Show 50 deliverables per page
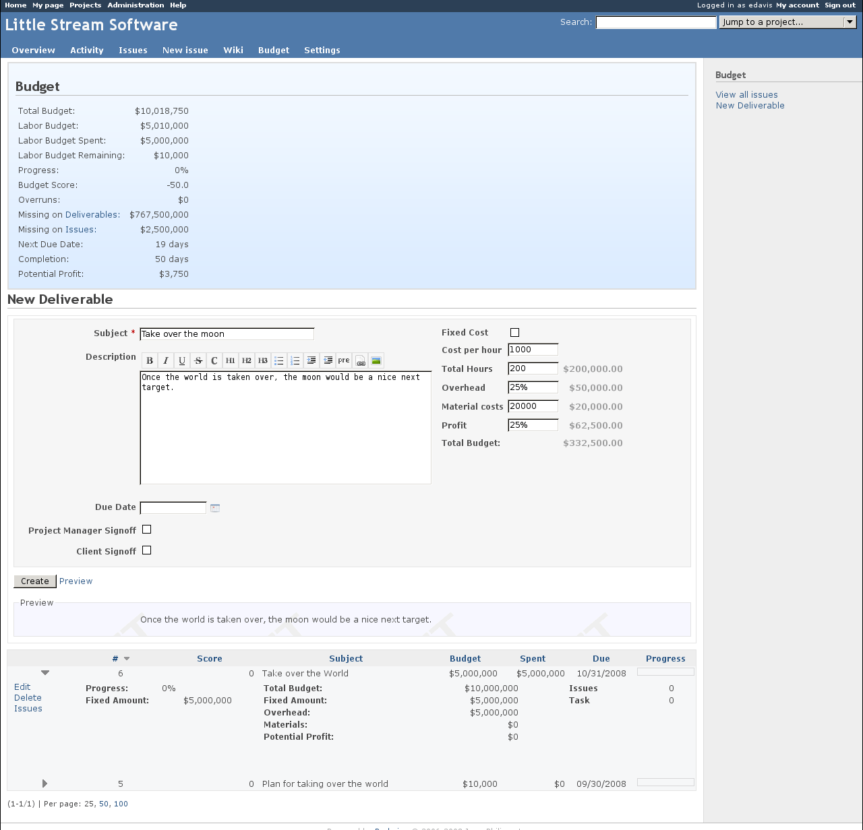Screen dimensions: 863x830 coord(104,804)
